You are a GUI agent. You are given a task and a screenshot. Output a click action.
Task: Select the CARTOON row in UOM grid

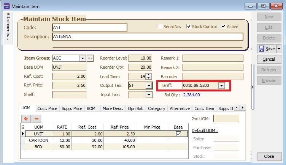click(106, 140)
